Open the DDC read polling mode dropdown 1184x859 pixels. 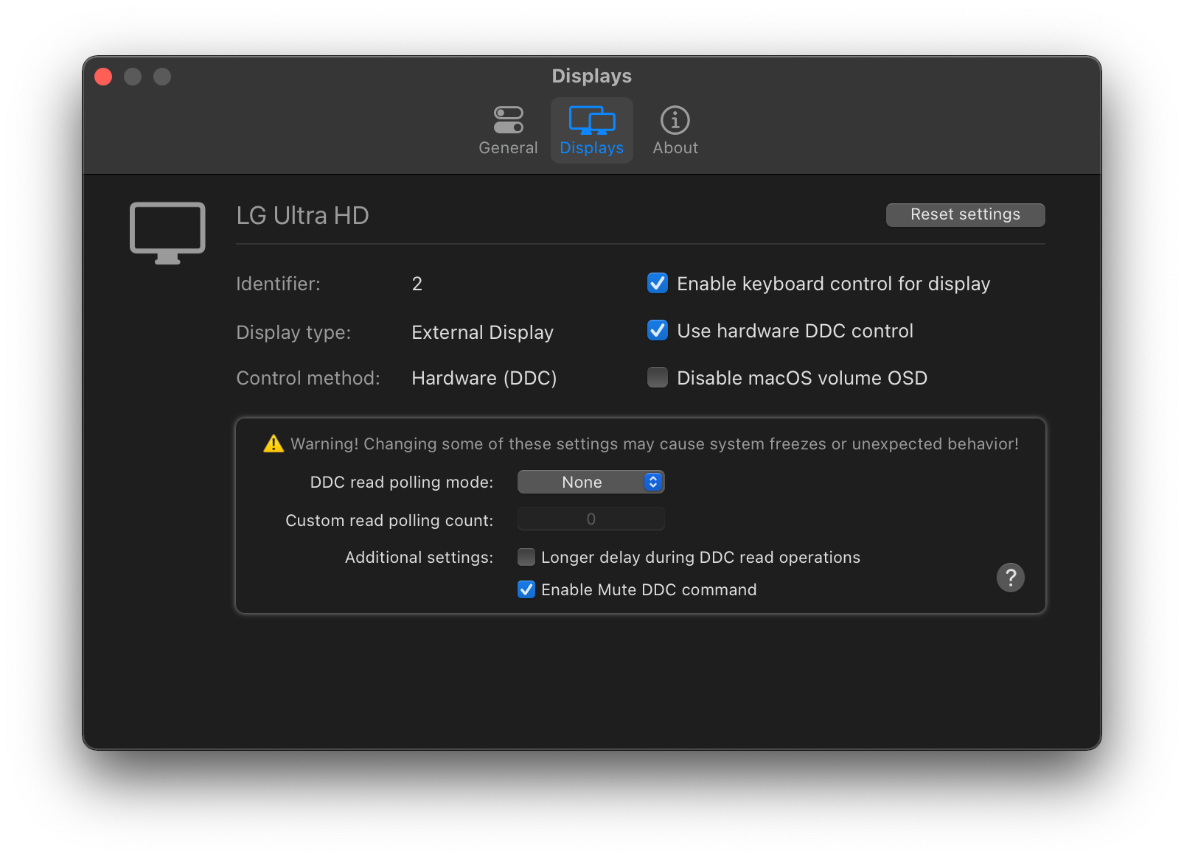click(x=591, y=482)
